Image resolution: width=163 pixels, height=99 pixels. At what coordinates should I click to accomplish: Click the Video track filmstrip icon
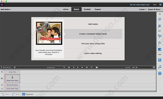click(2, 78)
